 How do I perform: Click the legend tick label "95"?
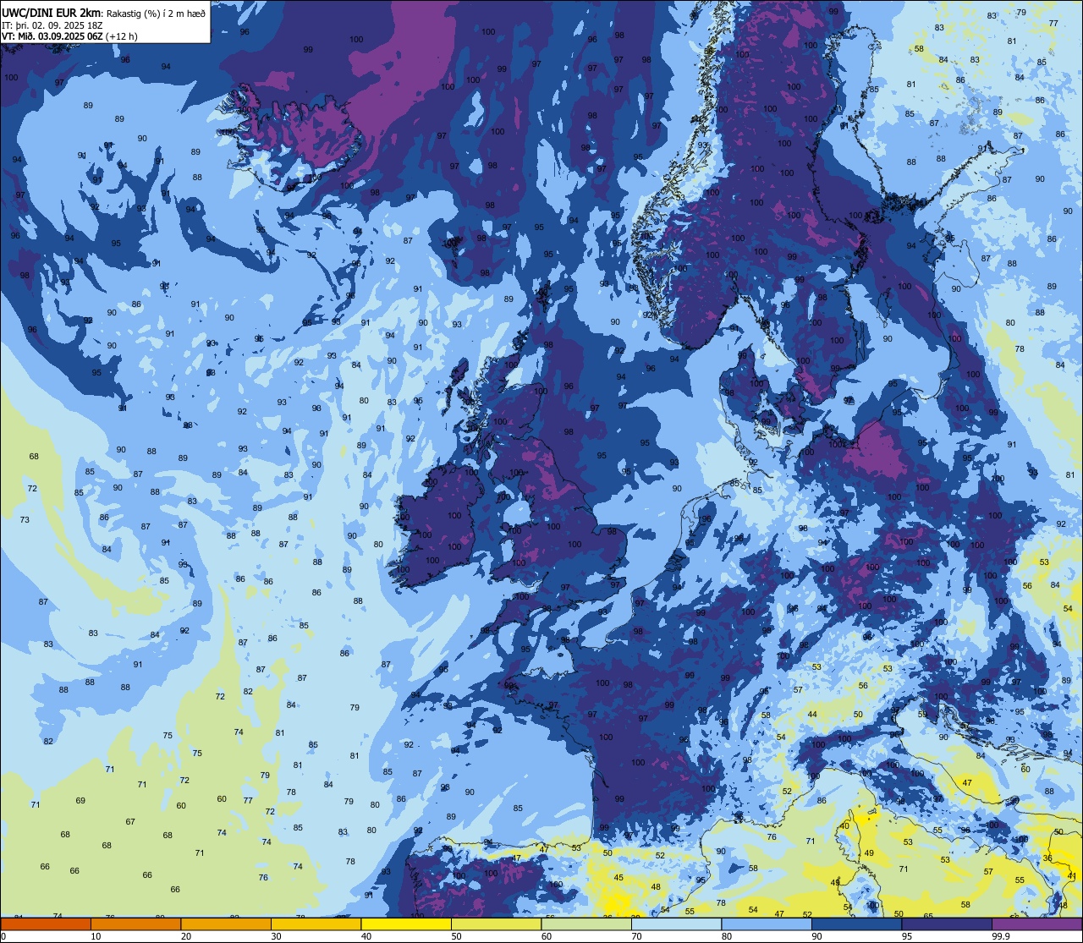click(x=907, y=936)
